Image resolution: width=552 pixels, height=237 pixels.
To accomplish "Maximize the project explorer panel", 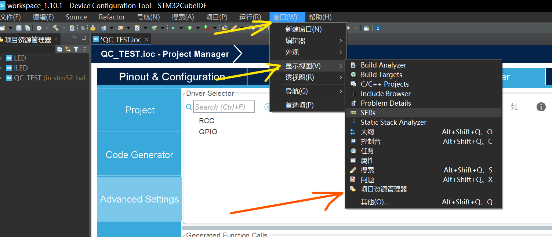I will [84, 37].
